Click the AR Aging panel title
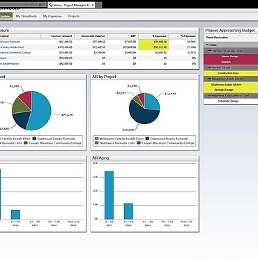This screenshot has width=258, height=258. tap(100, 158)
